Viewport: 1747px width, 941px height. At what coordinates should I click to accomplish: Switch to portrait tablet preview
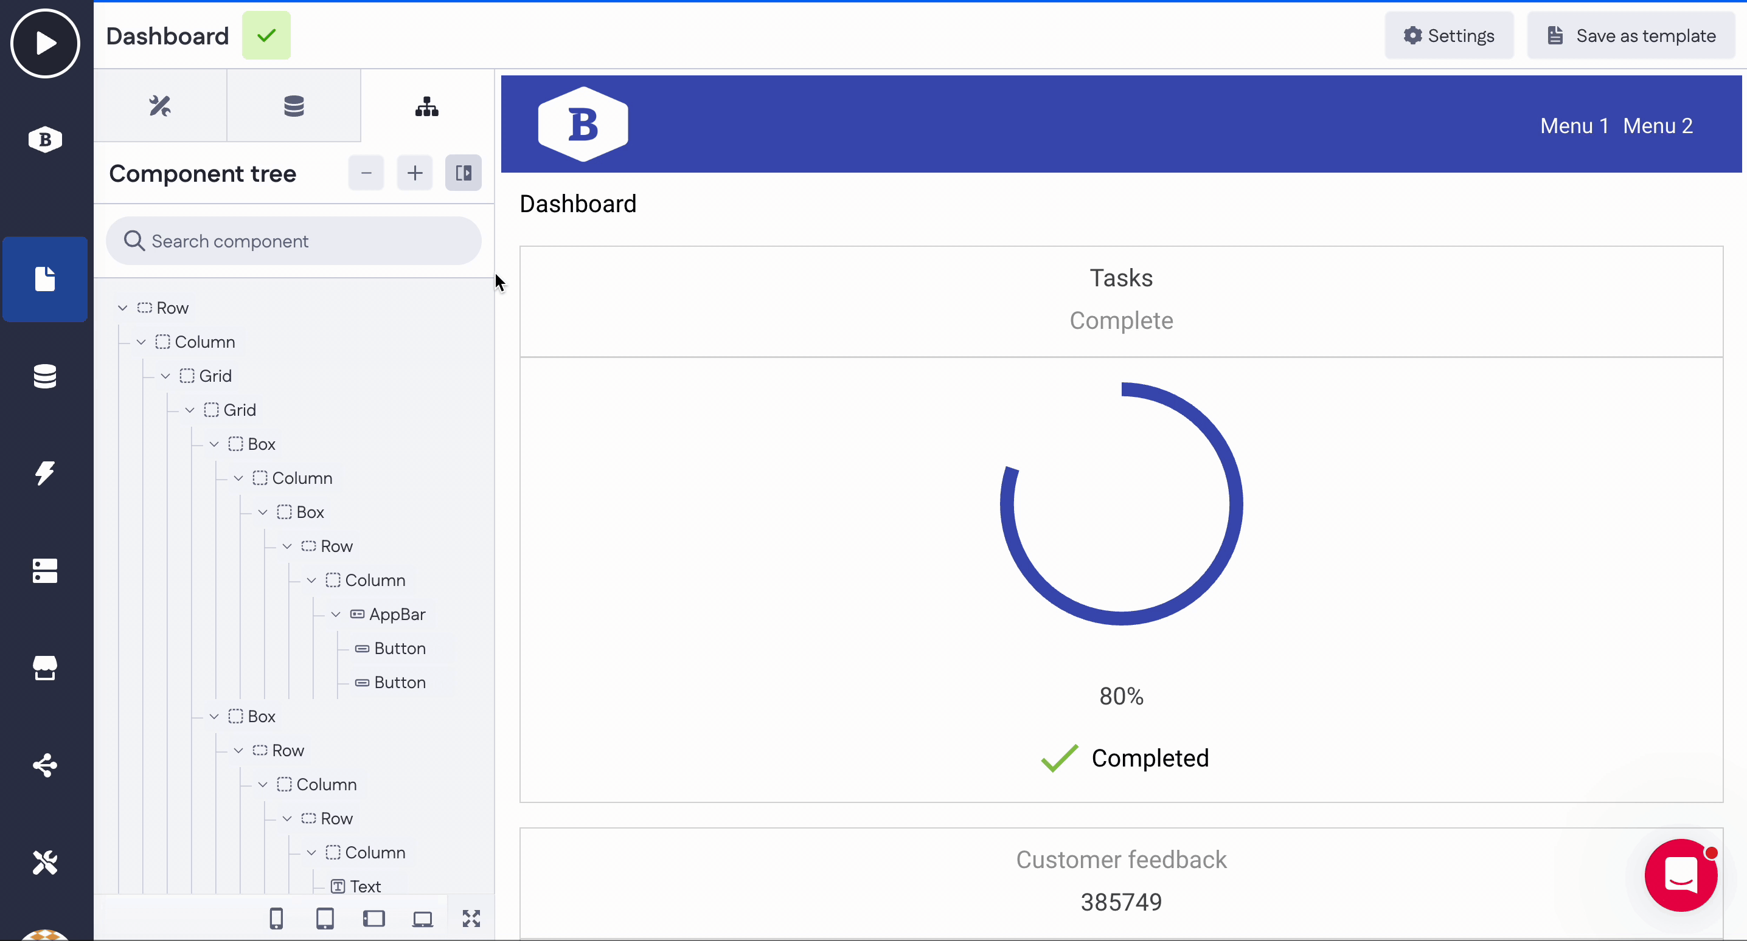[x=325, y=919]
